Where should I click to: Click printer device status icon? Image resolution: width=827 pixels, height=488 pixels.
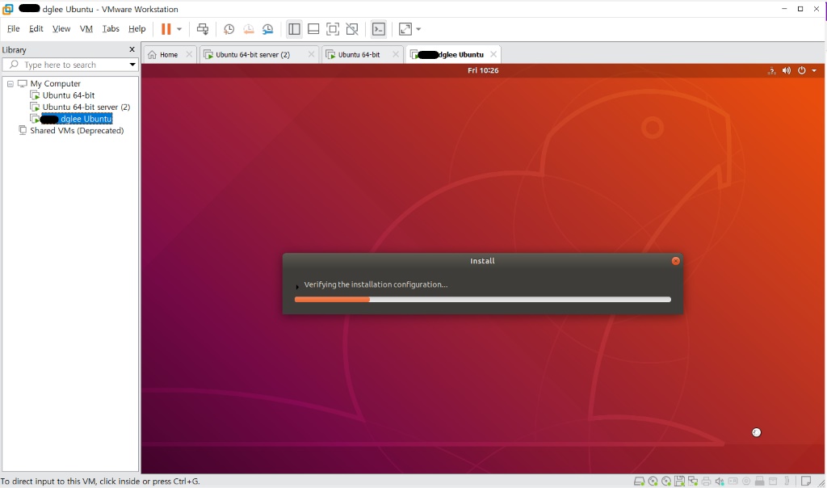click(x=706, y=481)
